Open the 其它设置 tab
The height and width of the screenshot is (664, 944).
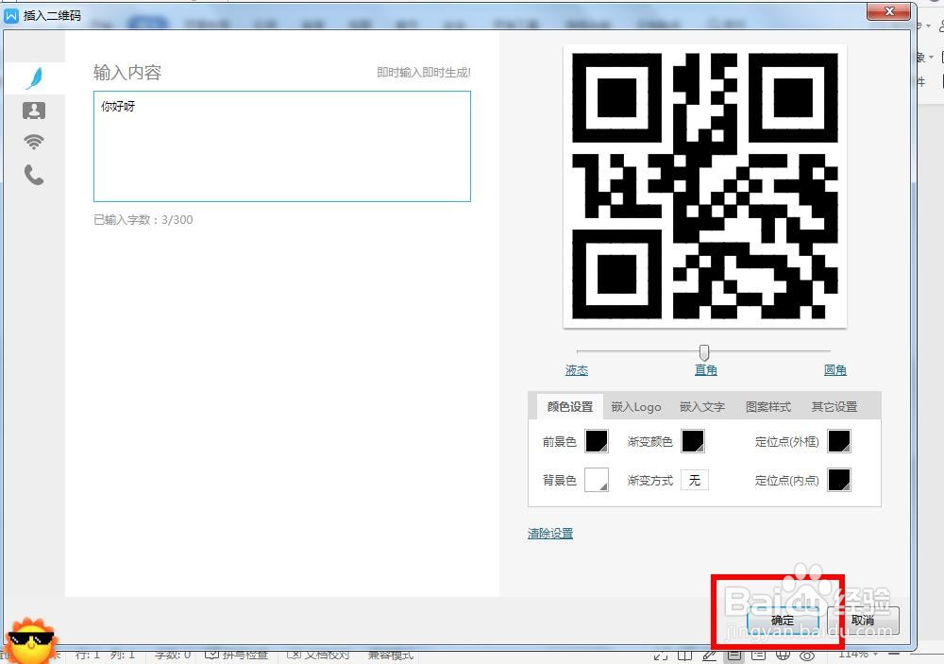tap(834, 407)
